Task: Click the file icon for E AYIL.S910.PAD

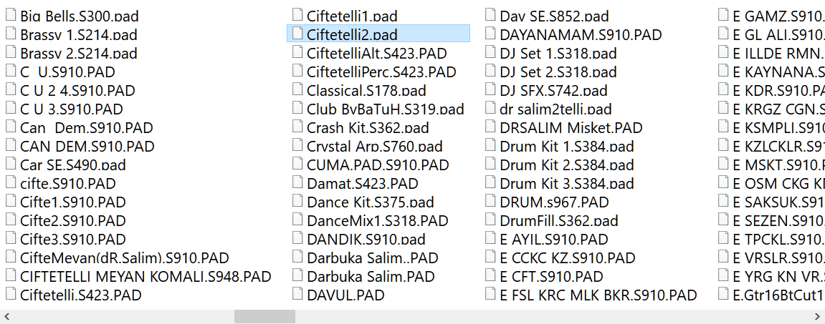Action: (491, 238)
